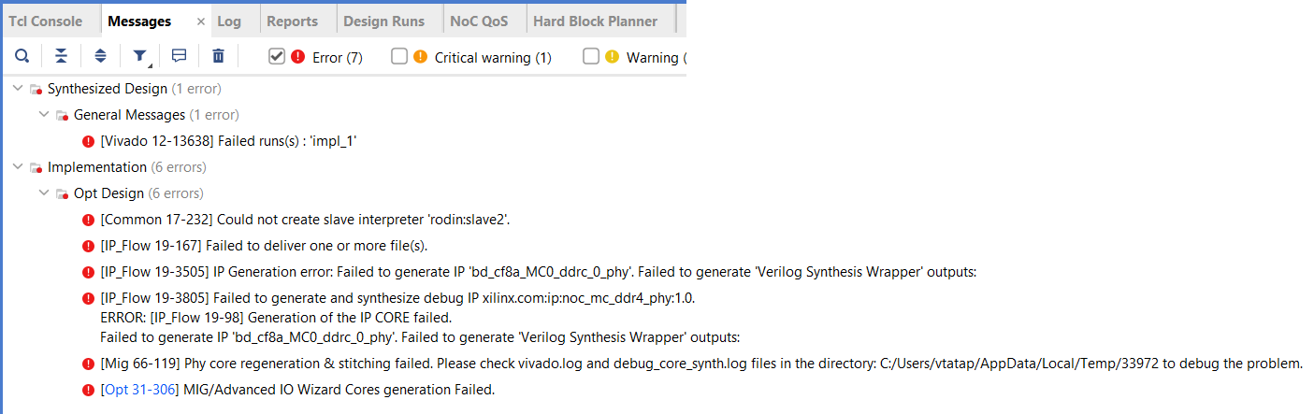Enable the Critical warning (1) checkbox

(x=399, y=56)
